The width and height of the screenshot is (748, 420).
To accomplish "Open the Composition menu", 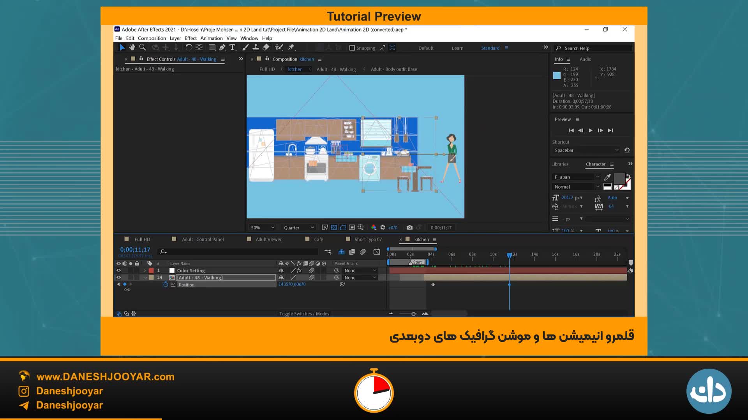I will coord(152,38).
